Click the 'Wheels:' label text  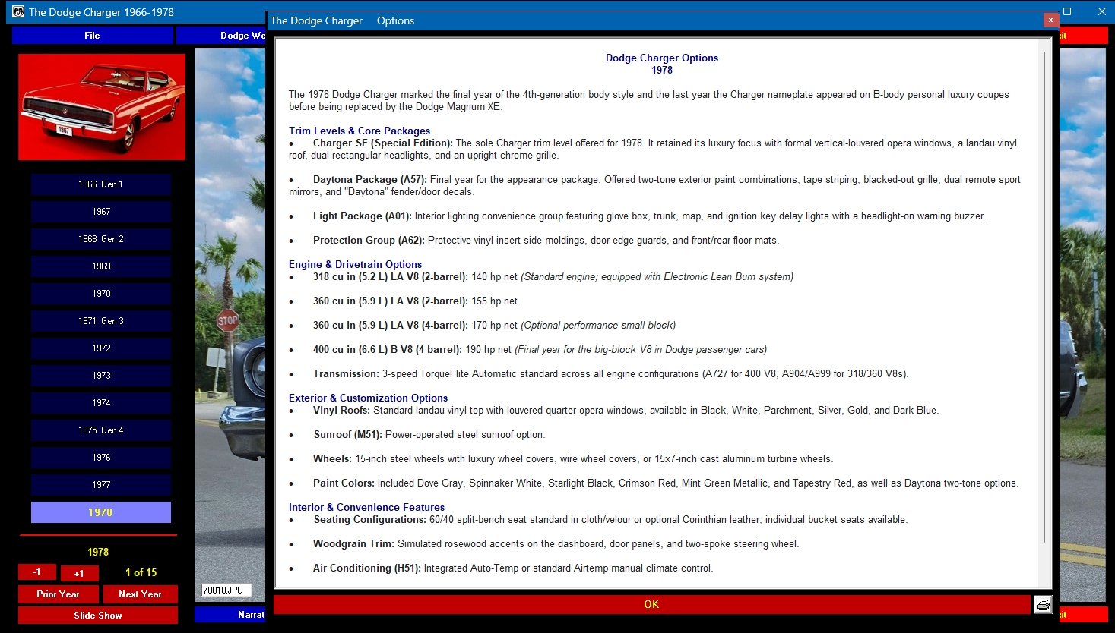pos(333,458)
